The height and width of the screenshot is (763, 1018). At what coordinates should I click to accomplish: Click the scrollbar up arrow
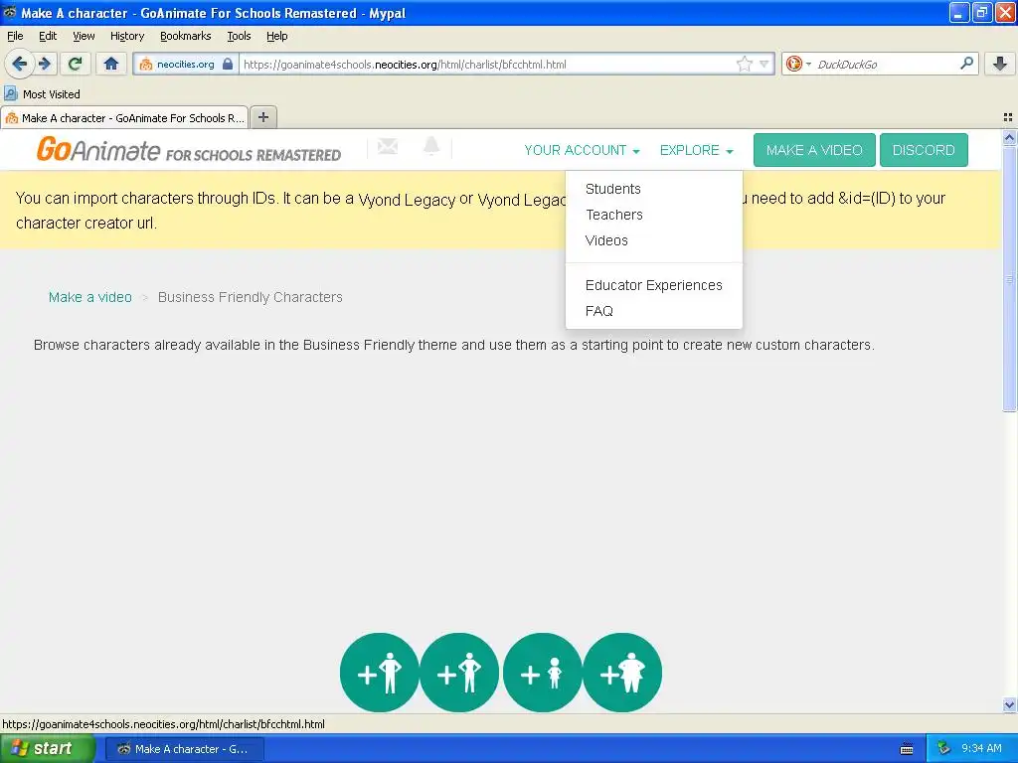[x=1009, y=137]
